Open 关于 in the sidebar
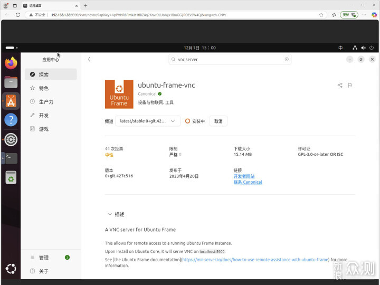 pos(51,271)
